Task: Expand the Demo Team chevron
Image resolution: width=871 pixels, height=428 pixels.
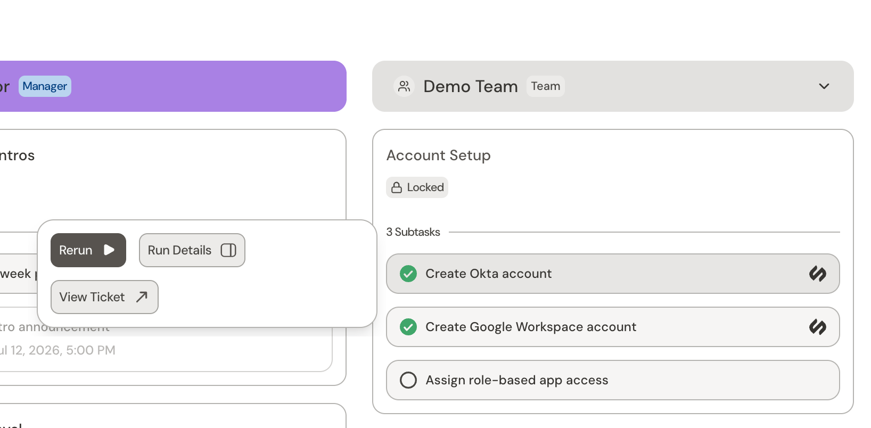Action: pos(824,86)
